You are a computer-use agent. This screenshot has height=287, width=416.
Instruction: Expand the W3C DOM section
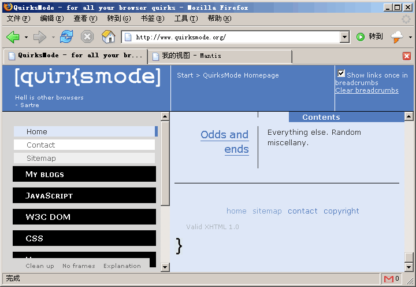(x=84, y=217)
